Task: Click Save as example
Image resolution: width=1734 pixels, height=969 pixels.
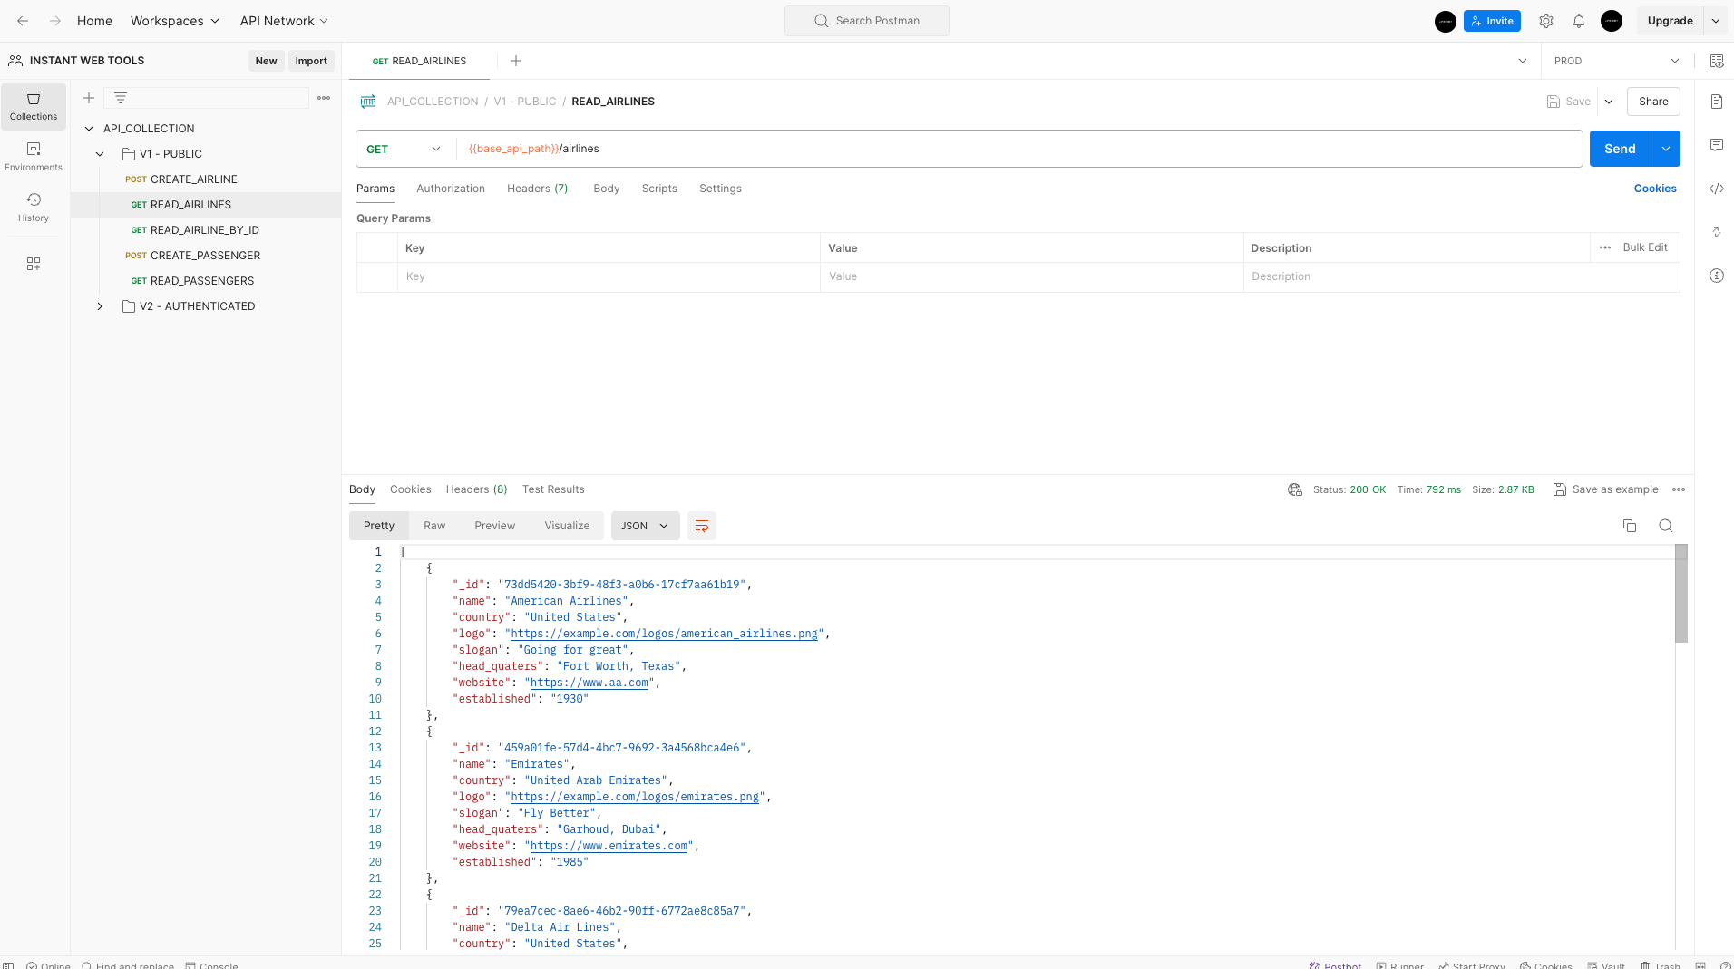Action: click(x=1606, y=489)
